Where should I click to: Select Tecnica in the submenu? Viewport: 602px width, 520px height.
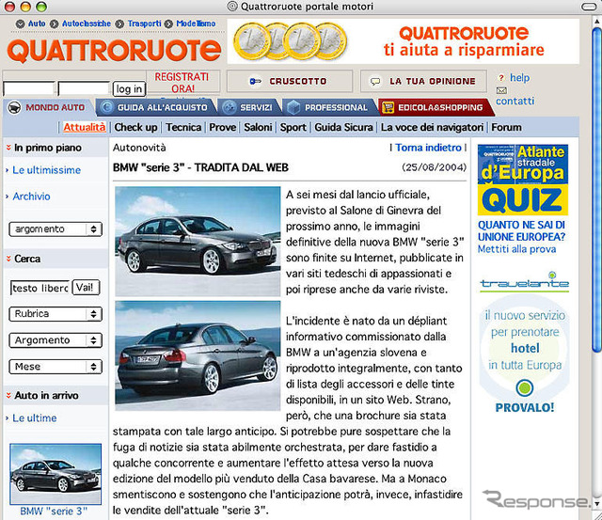coord(183,127)
